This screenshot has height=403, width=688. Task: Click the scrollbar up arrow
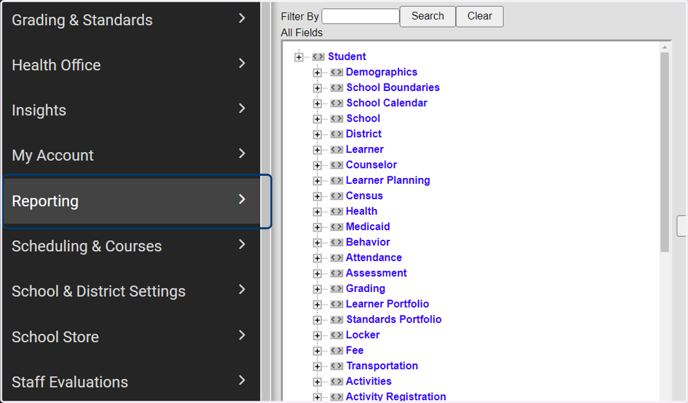pyautogui.click(x=664, y=48)
